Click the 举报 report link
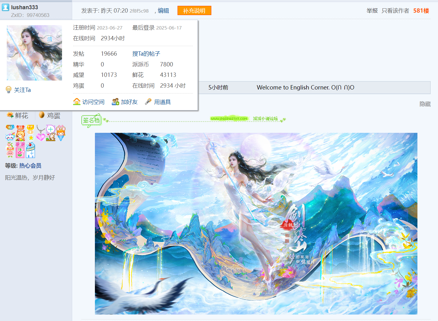 pyautogui.click(x=372, y=11)
